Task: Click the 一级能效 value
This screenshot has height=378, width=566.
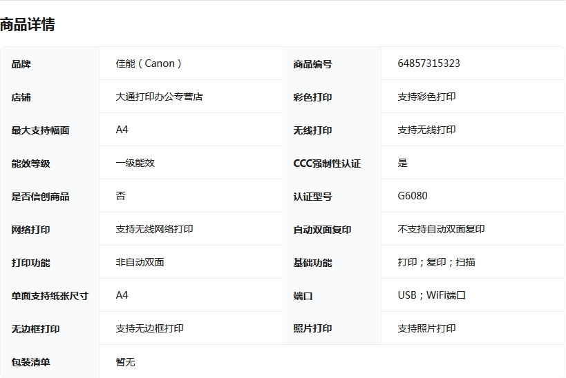Action: [135, 163]
